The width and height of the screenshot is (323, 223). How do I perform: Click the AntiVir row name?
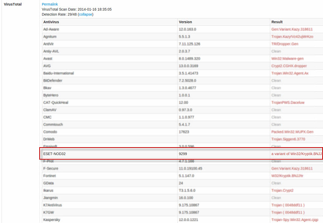[x=48, y=44]
